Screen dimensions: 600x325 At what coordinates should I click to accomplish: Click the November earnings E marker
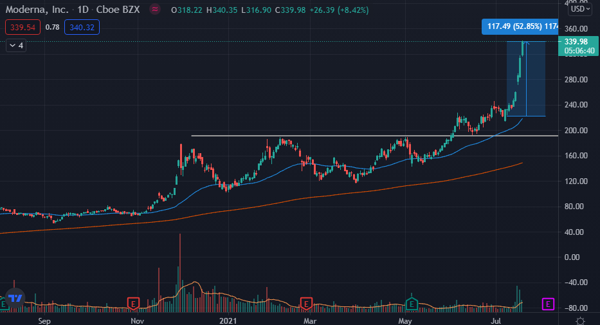[x=133, y=304]
